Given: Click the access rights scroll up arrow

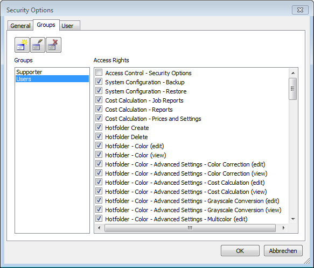Looking at the screenshot, I should tap(293, 73).
